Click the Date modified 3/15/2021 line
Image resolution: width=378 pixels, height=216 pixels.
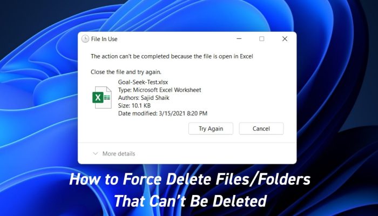(x=163, y=113)
